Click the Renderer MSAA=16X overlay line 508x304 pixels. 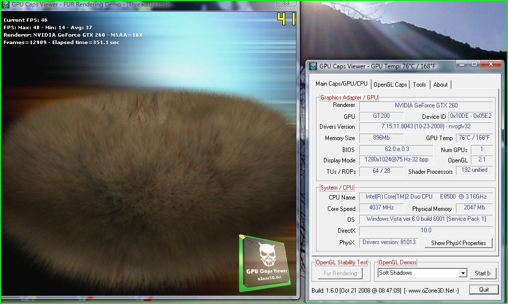73,35
